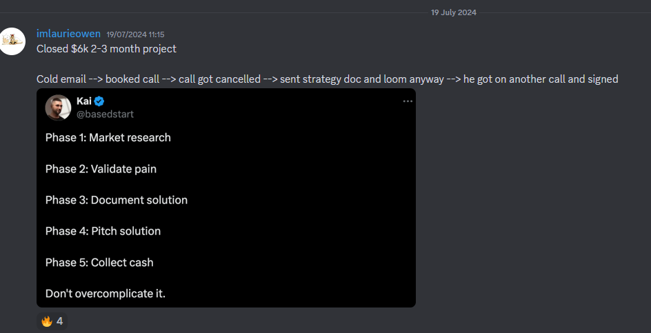Click the blue verified badge beside Kai

100,101
